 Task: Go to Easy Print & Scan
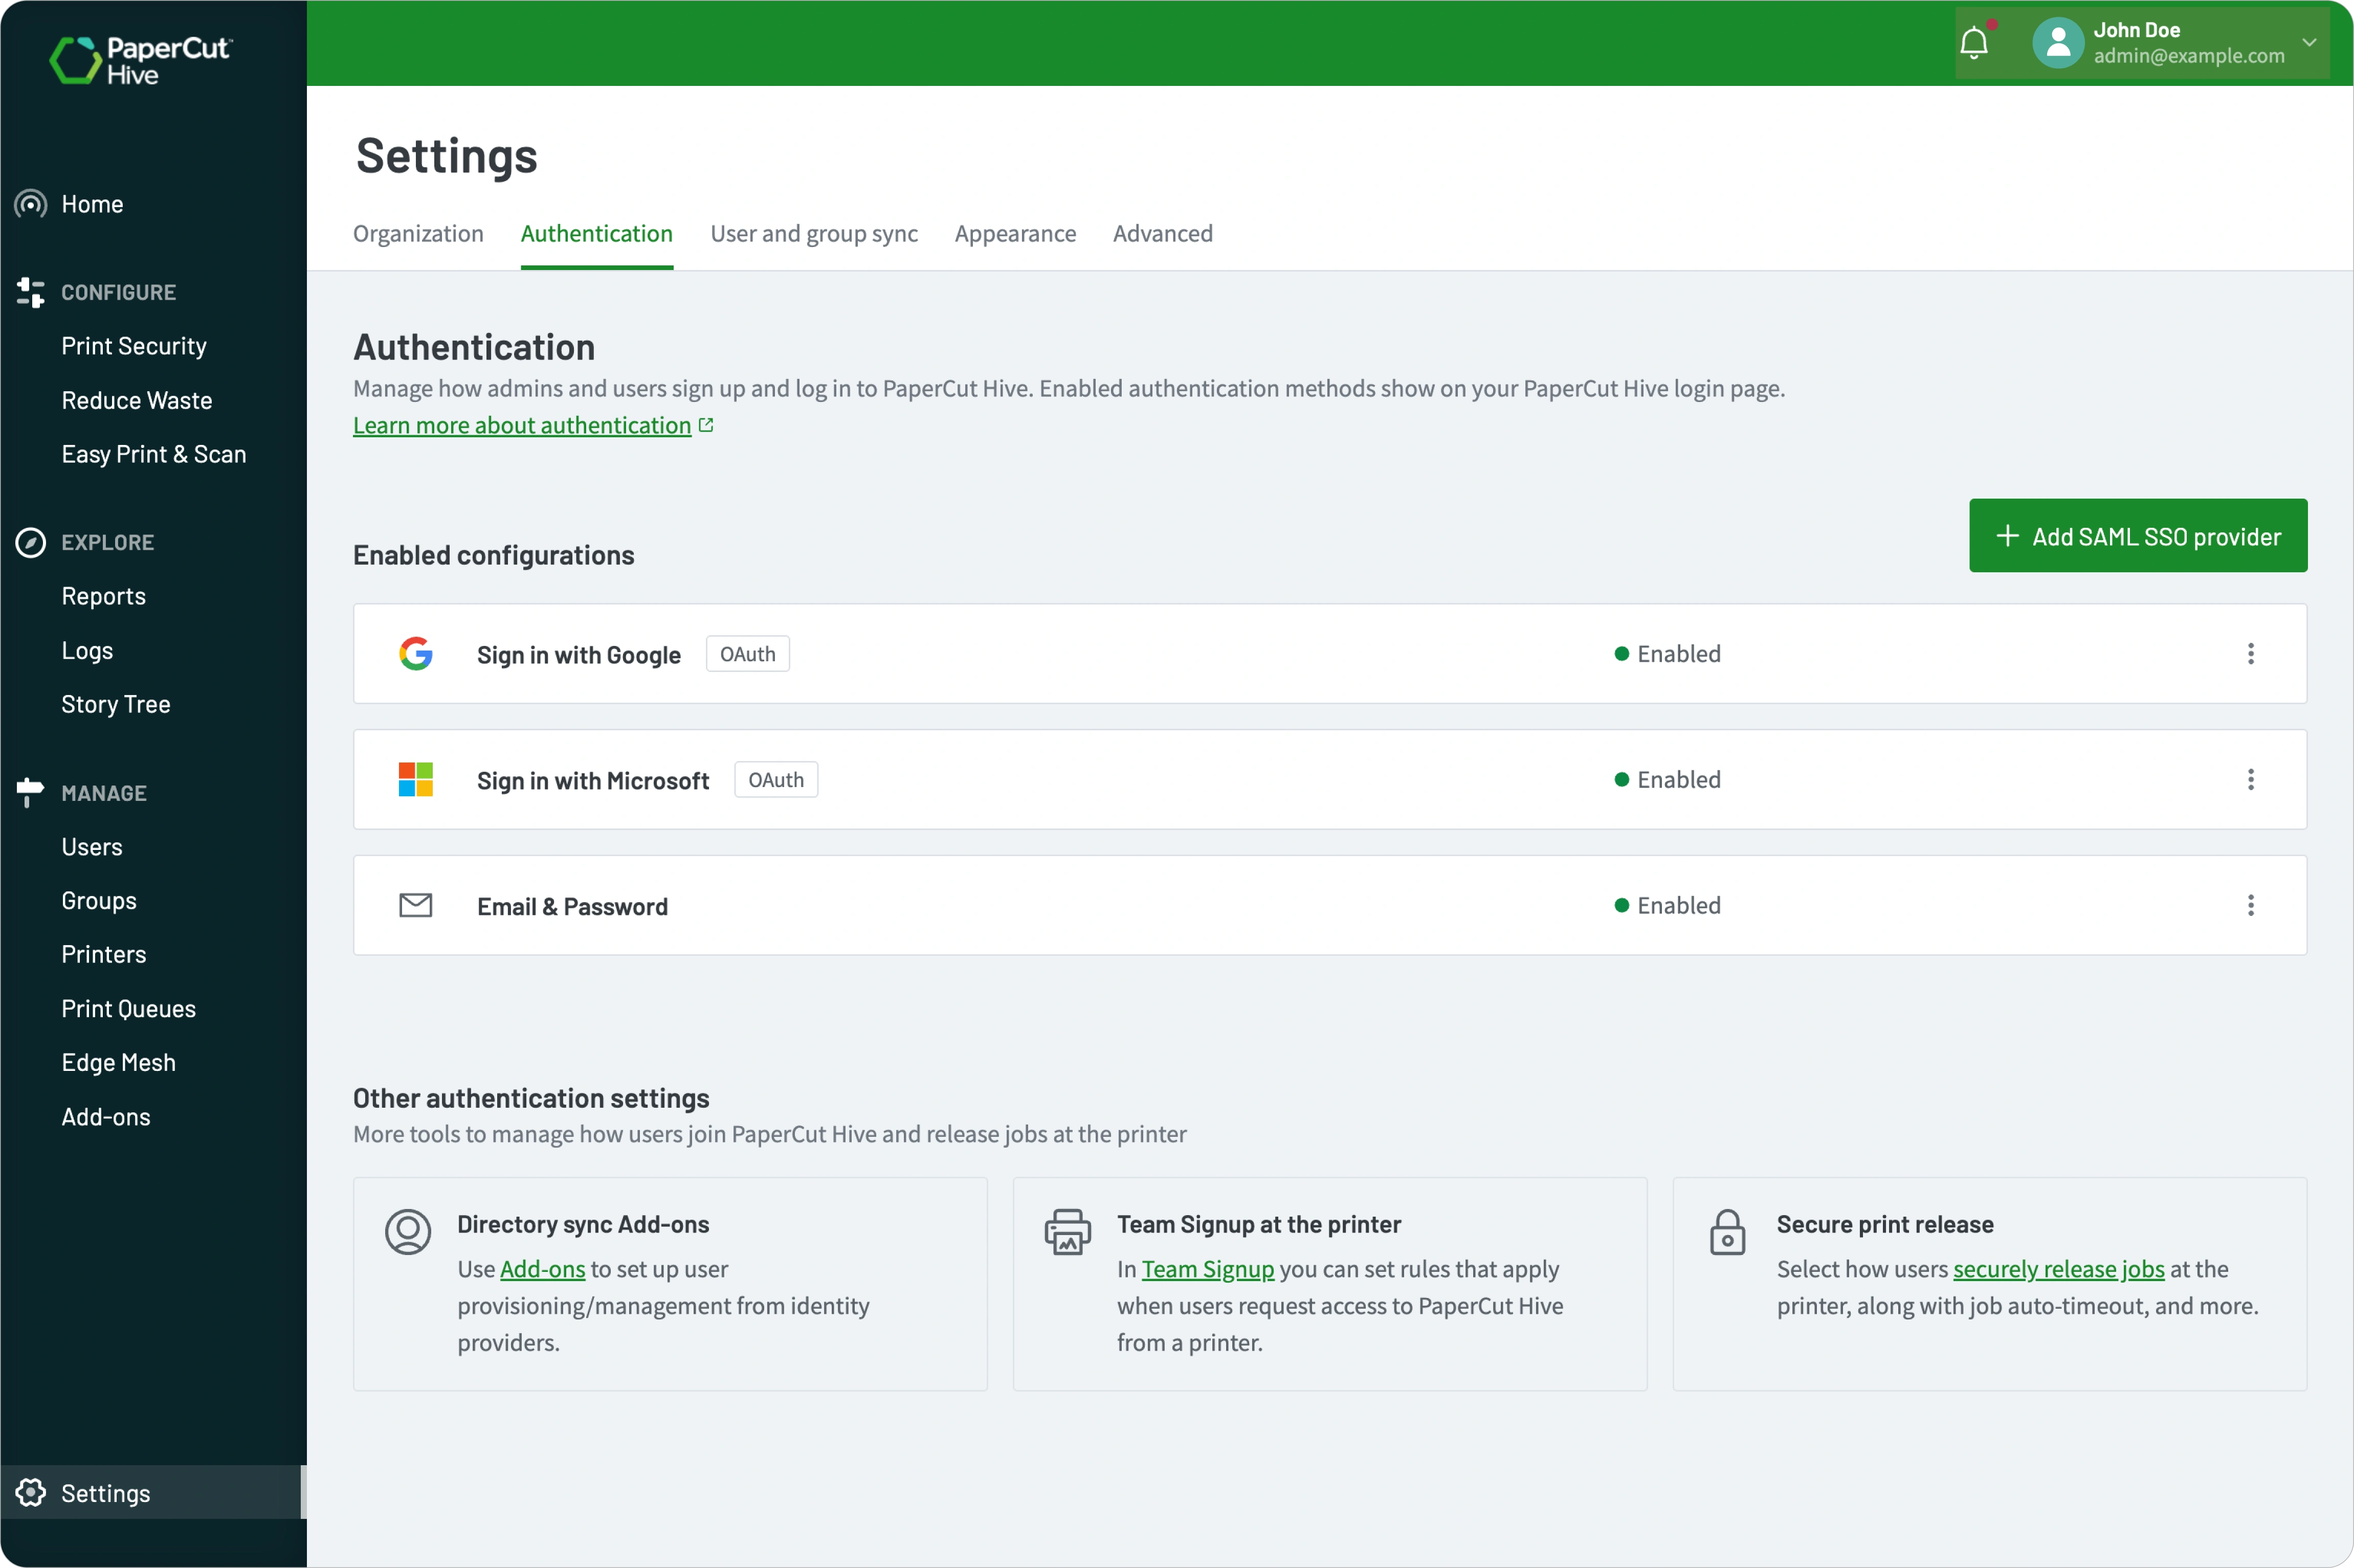coord(154,454)
